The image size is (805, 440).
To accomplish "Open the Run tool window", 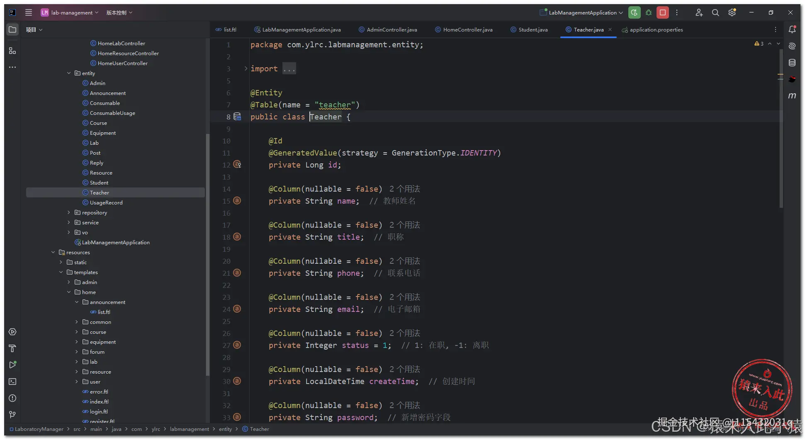I will point(12,365).
